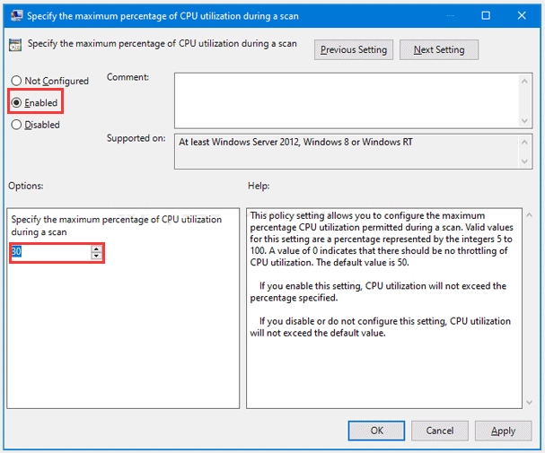Click the options pane CPU utilization label
The width and height of the screenshot is (545, 453).
tap(117, 226)
